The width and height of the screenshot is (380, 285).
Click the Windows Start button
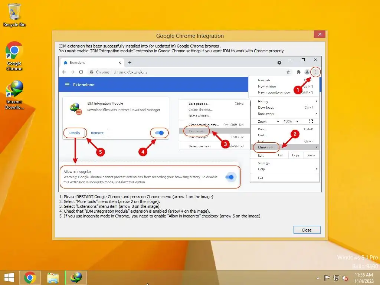(9, 278)
